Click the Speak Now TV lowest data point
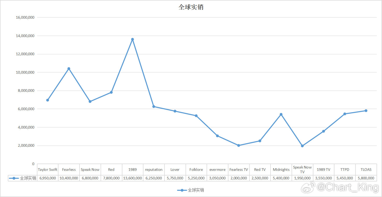 click(x=302, y=146)
